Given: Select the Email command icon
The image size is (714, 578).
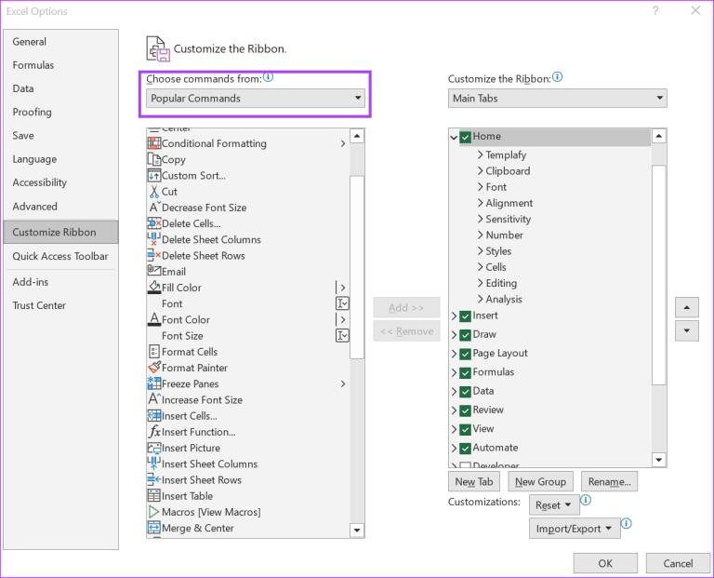Looking at the screenshot, I should tap(154, 271).
